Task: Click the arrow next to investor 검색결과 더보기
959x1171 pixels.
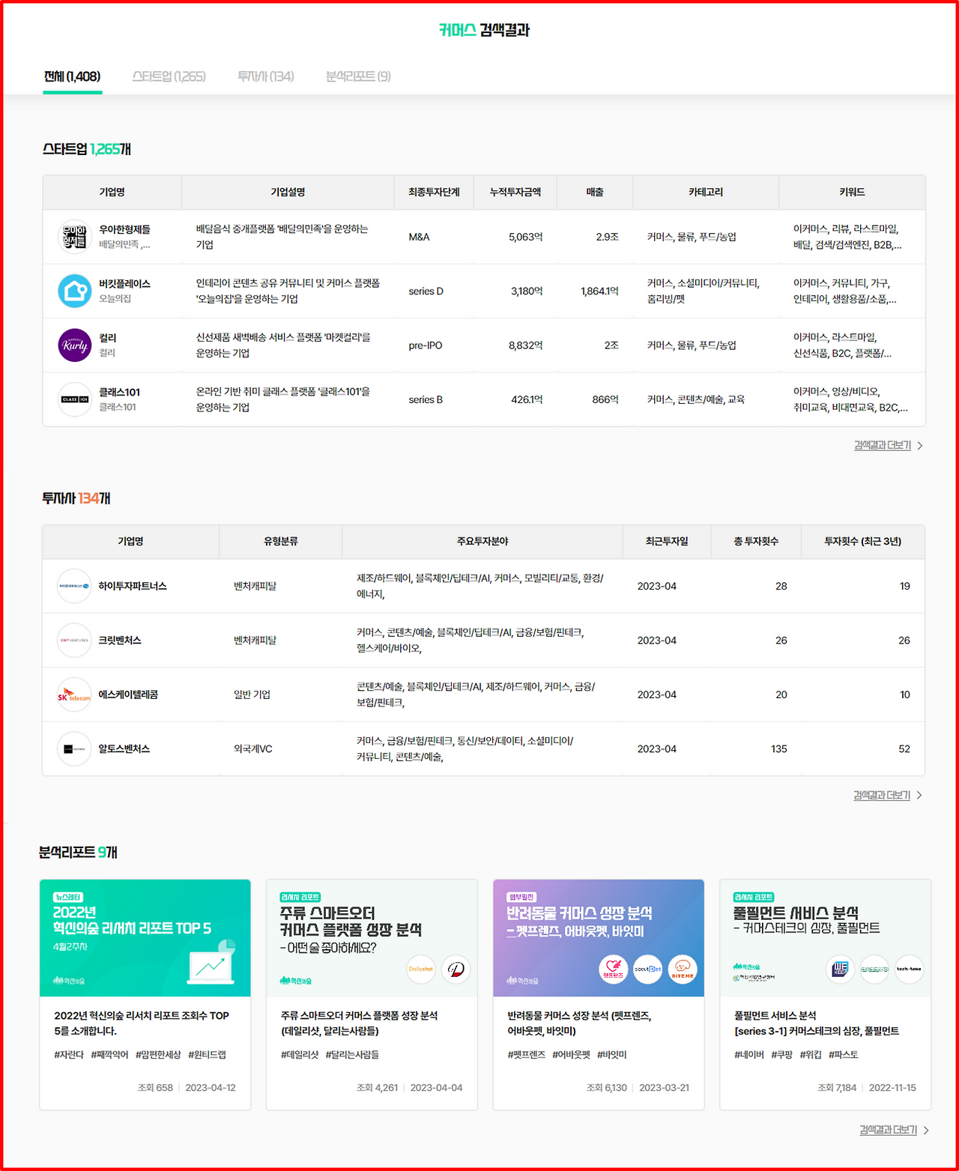Action: 919,795
